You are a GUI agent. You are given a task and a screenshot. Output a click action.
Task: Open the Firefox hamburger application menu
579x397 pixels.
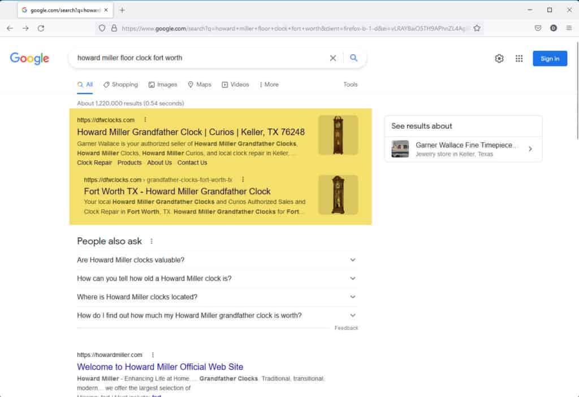pos(569,28)
